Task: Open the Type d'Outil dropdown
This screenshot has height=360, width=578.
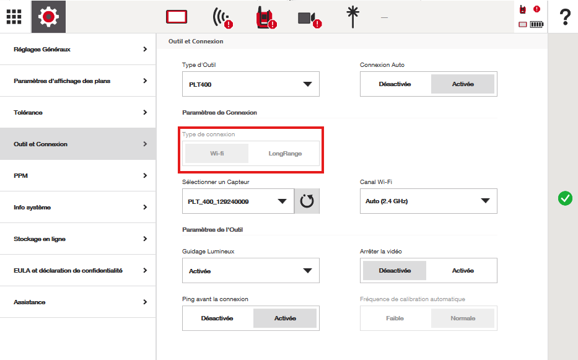Action: 250,84
